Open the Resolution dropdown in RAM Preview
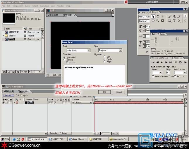 click(185, 72)
